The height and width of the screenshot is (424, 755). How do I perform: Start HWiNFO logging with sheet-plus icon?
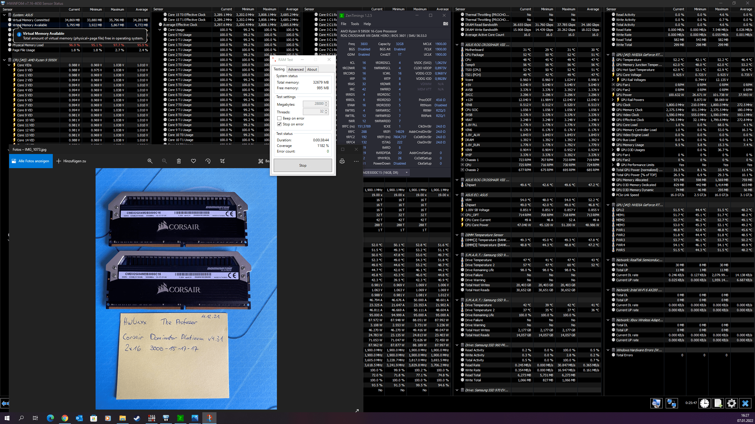pos(718,403)
